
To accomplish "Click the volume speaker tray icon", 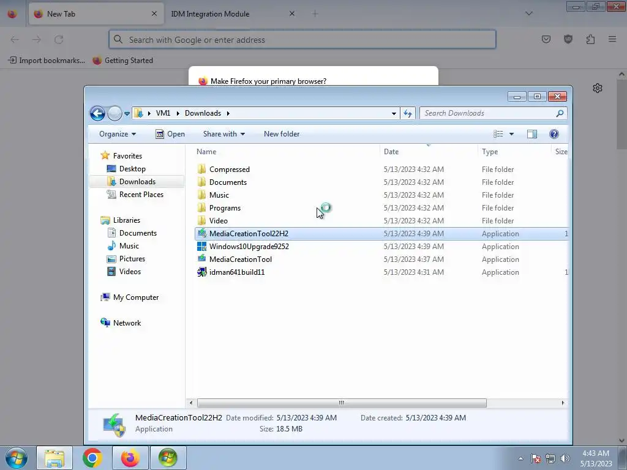I will [x=565, y=458].
